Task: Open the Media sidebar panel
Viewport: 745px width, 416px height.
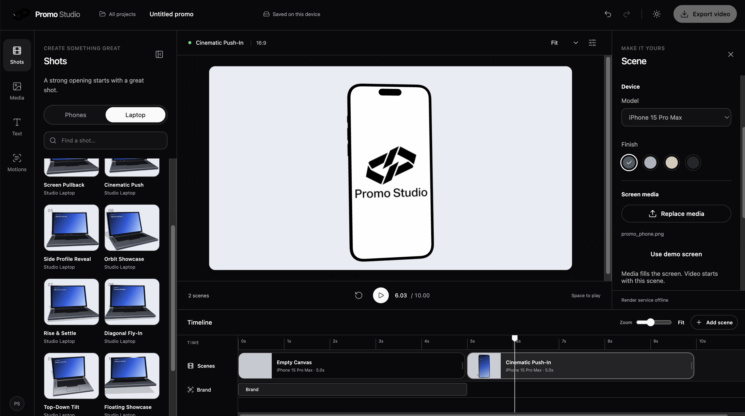Action: coord(17,91)
